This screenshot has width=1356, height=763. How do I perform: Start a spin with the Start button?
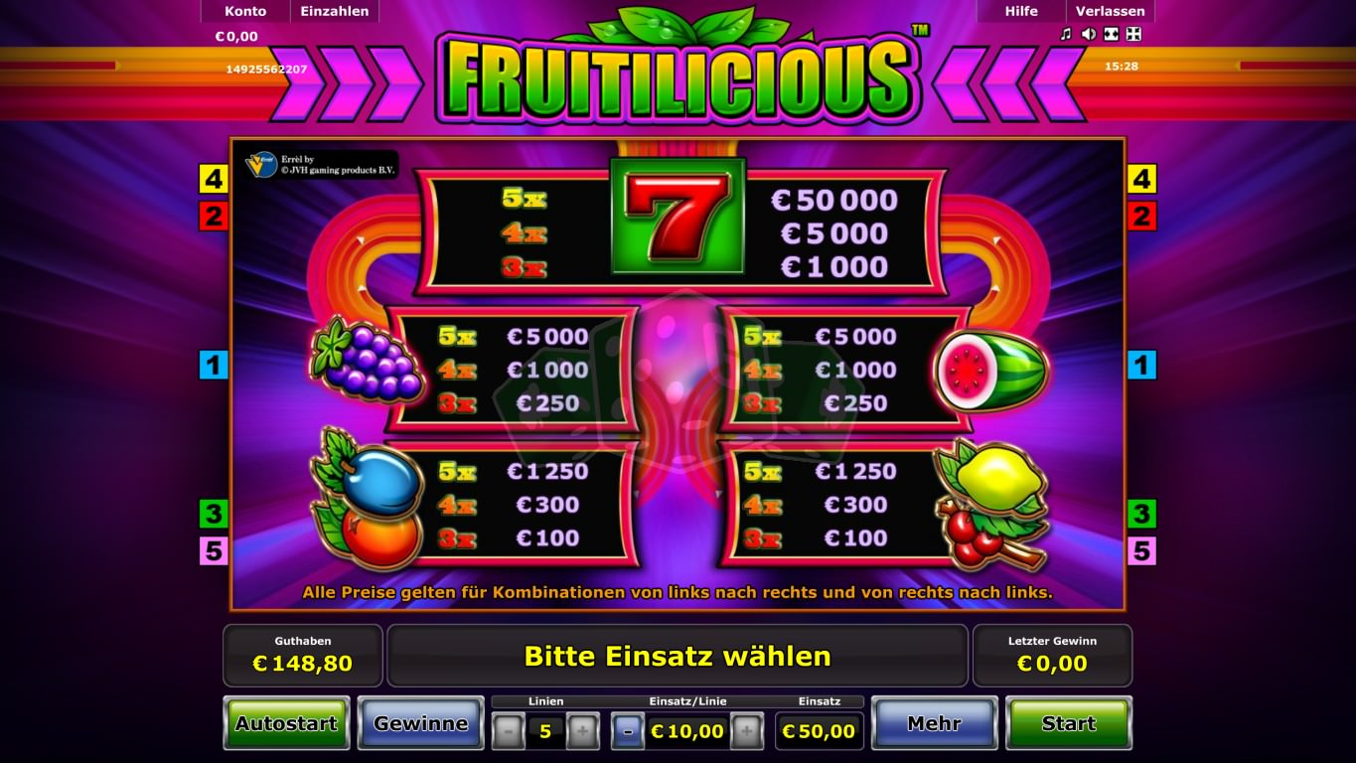(x=1069, y=723)
